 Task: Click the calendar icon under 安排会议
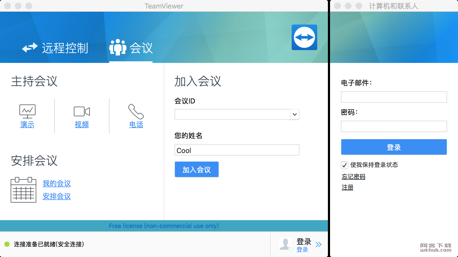tap(23, 190)
